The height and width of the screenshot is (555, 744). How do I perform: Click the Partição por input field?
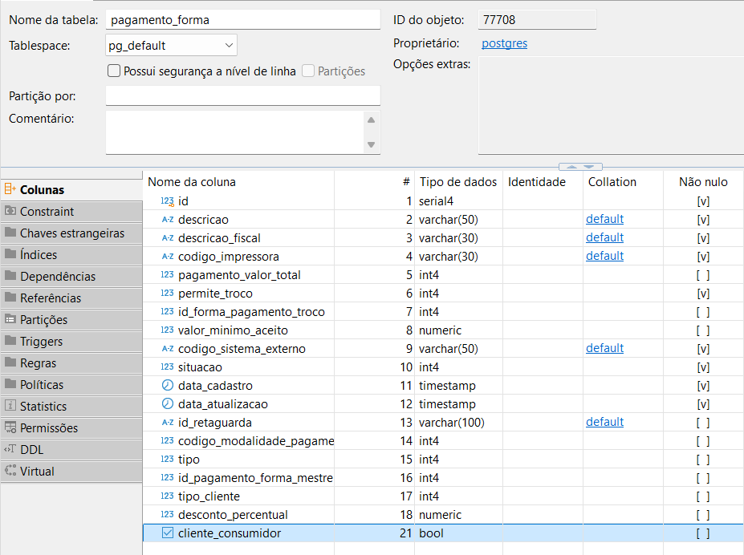(x=242, y=96)
